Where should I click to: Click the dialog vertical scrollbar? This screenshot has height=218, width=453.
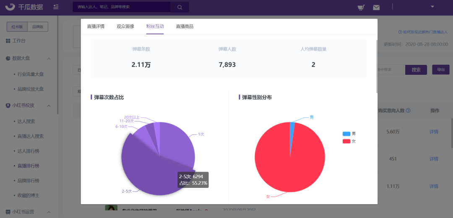tap(377, 67)
